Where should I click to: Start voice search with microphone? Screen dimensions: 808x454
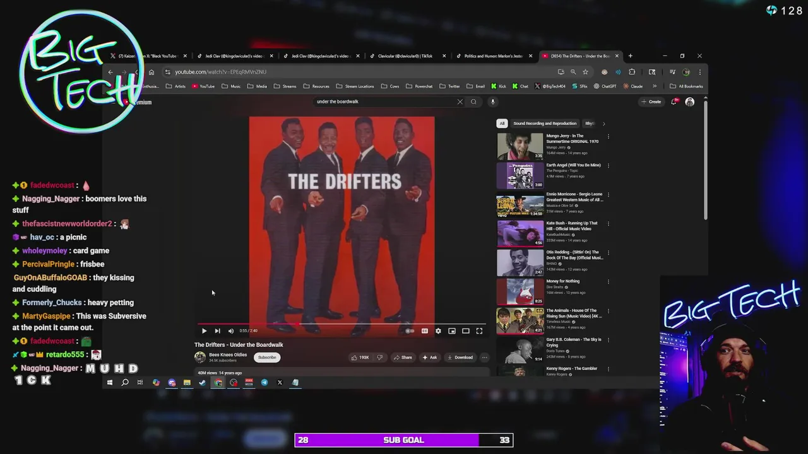[x=493, y=102]
